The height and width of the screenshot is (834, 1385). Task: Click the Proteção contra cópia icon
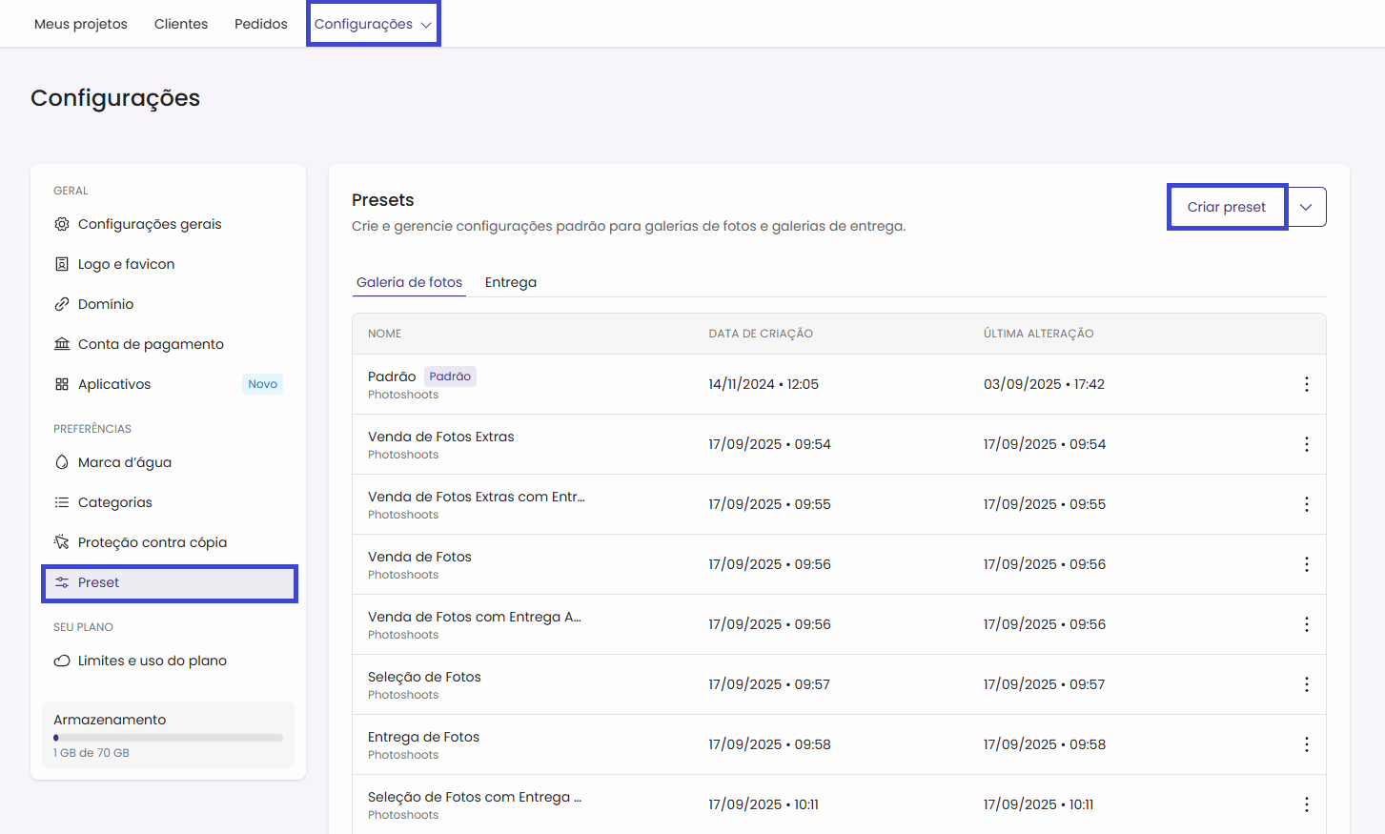point(62,542)
